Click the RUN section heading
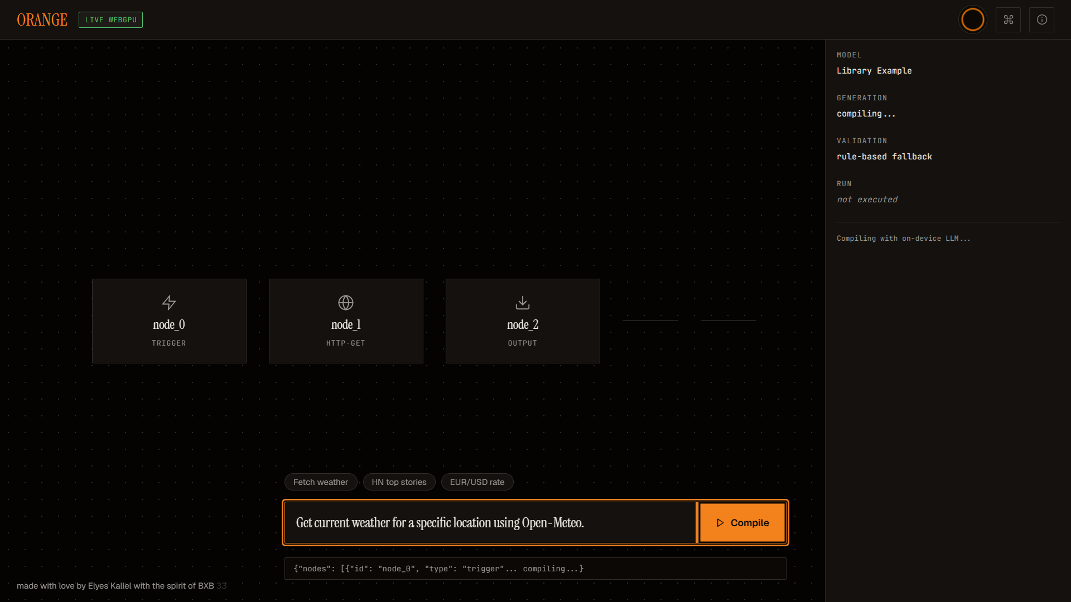This screenshot has height=602, width=1071. coord(844,184)
